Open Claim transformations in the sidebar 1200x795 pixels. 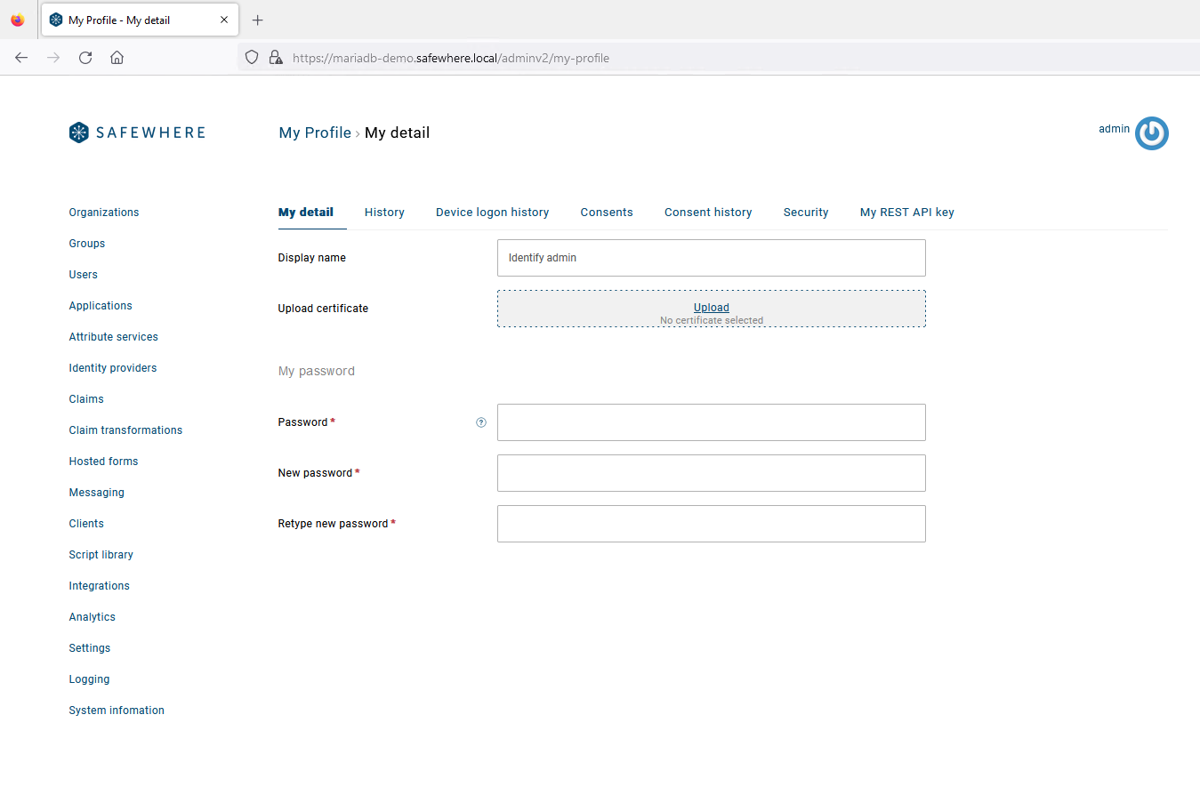pyautogui.click(x=125, y=430)
